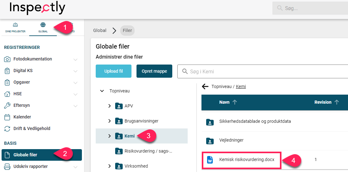Expand the Fotodokumentation chevron

pyautogui.click(x=75, y=60)
